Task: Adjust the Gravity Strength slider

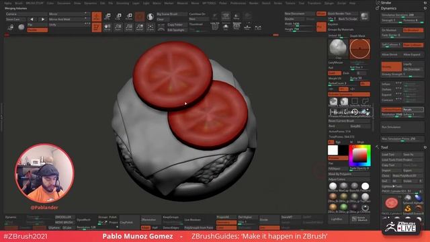Action: click(402, 75)
